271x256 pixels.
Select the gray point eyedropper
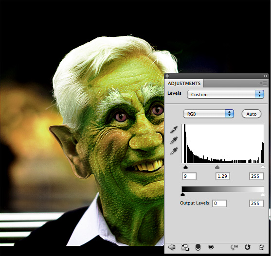click(x=174, y=140)
